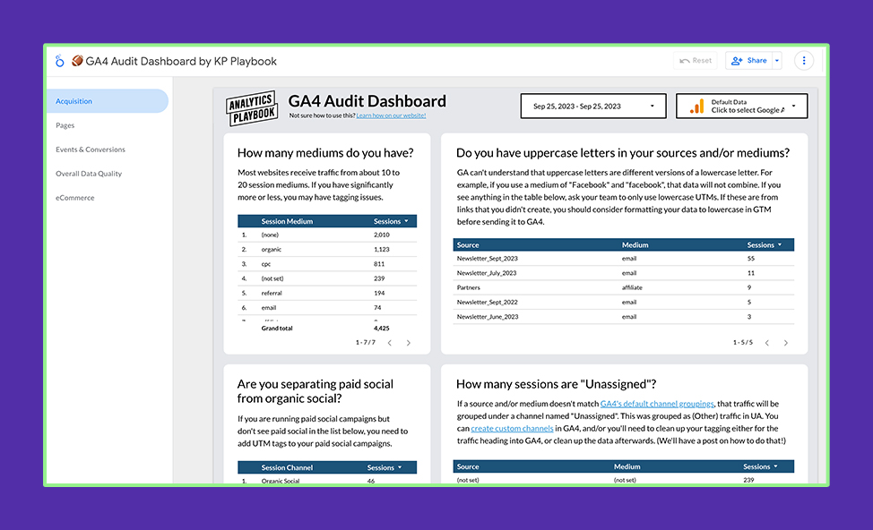The width and height of the screenshot is (873, 530).
Task: Follow the 'GA4's default channel groupings' link
Action: click(657, 404)
